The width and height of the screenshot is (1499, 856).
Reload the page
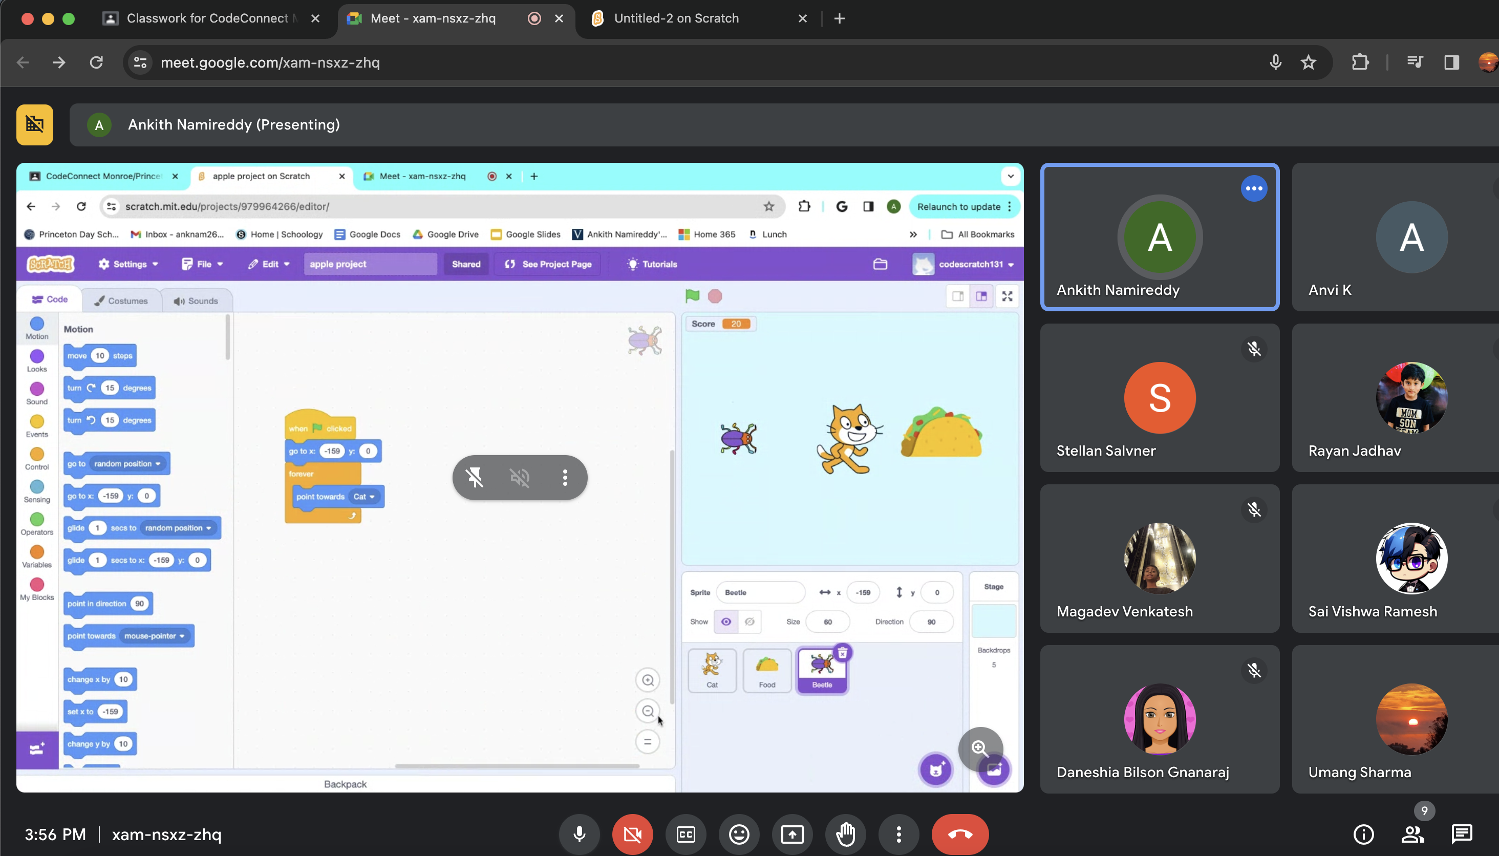pos(96,62)
